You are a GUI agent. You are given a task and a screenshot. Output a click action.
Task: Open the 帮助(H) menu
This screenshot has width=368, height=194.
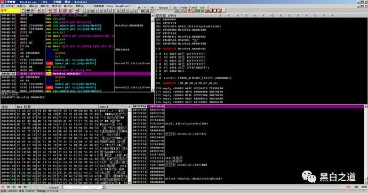tap(79, 6)
